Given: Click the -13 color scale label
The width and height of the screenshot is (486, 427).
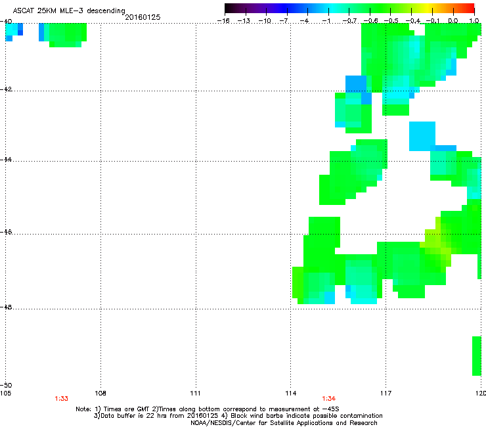Looking at the screenshot, I should tap(244, 21).
